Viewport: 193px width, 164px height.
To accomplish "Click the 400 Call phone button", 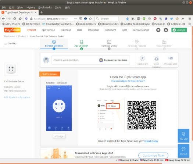I will [183, 136].
